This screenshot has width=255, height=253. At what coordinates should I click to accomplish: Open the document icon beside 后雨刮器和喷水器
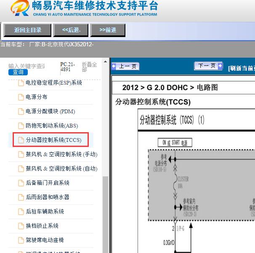tap(21, 197)
